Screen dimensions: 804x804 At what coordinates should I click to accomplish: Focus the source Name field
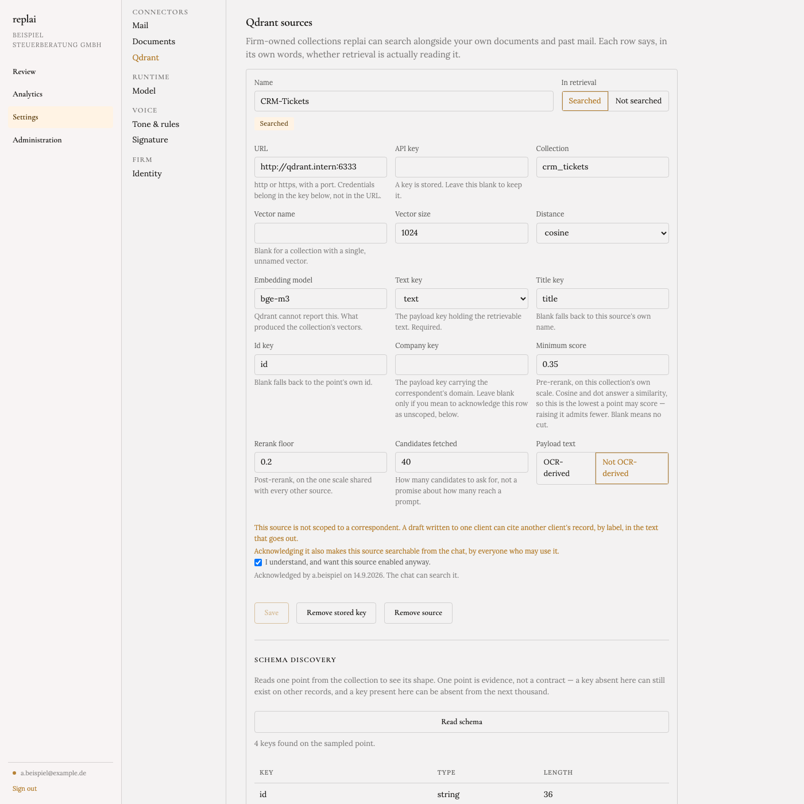click(404, 101)
